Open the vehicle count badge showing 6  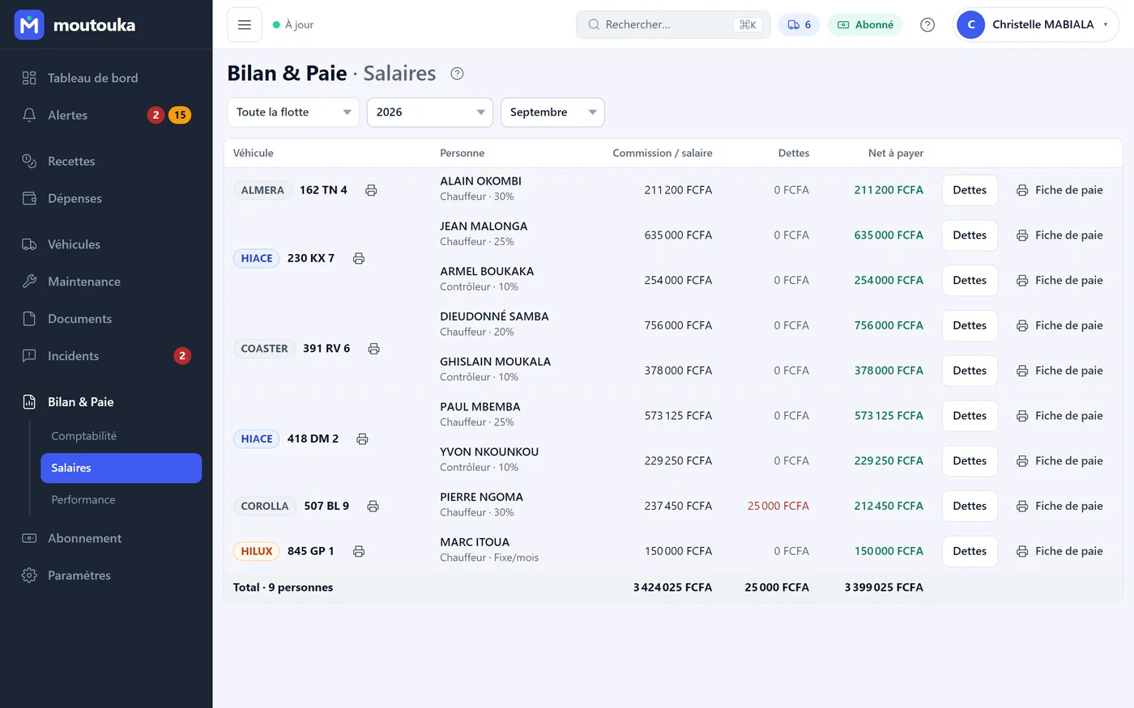click(x=799, y=25)
